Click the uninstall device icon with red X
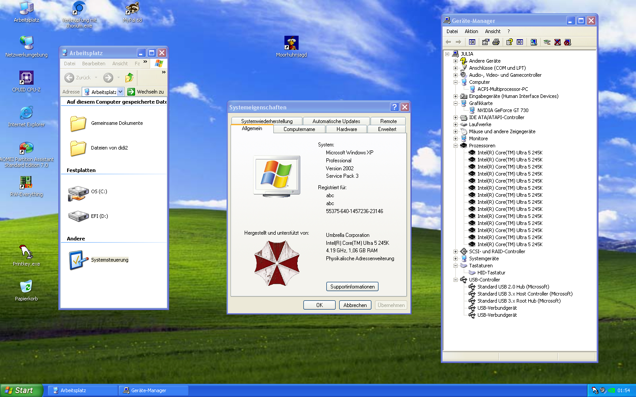This screenshot has height=397, width=636. coord(557,42)
